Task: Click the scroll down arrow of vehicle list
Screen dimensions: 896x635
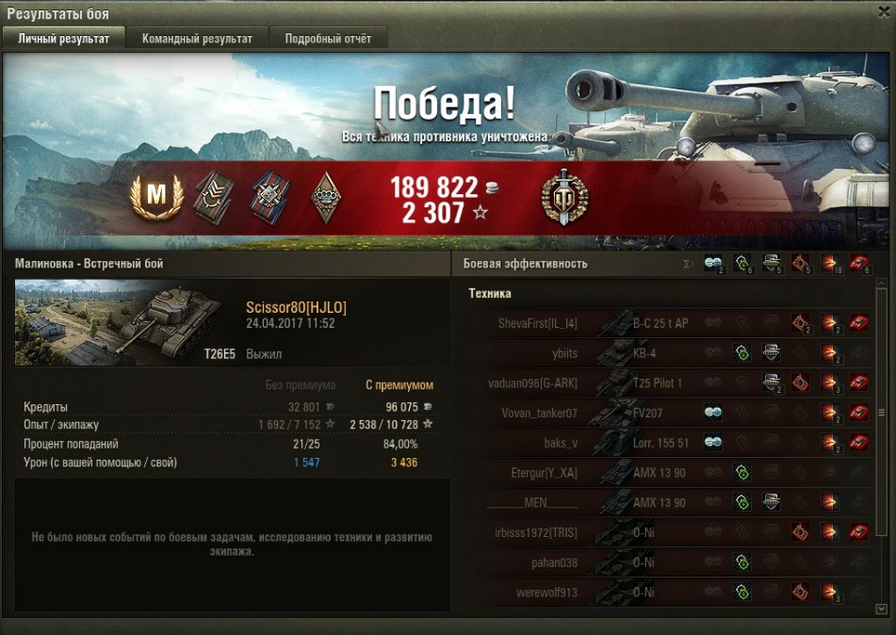Action: point(881,610)
